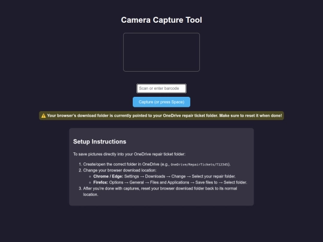The height and width of the screenshot is (242, 323).
Task: Click the 'After you're done with captures' step
Action: click(160, 191)
